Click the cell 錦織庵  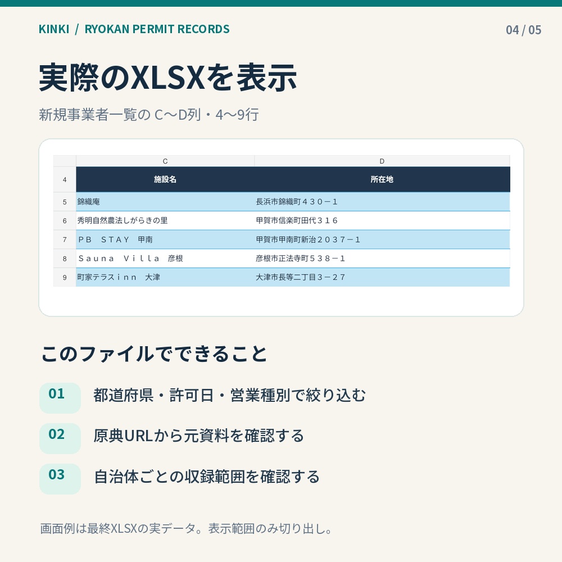pos(165,202)
